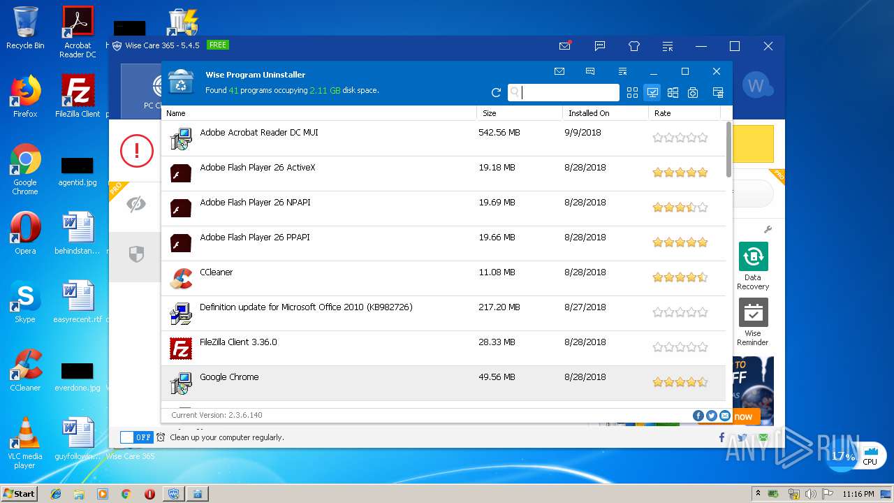Share via Facebook icon in Uninstaller footer
Viewport: 894px width, 503px height.
pos(698,416)
